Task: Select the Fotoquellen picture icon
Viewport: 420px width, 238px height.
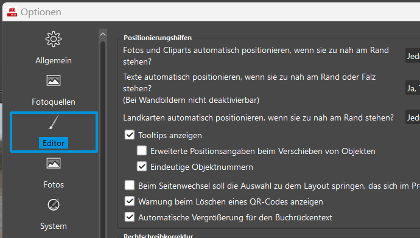Action: [54, 80]
